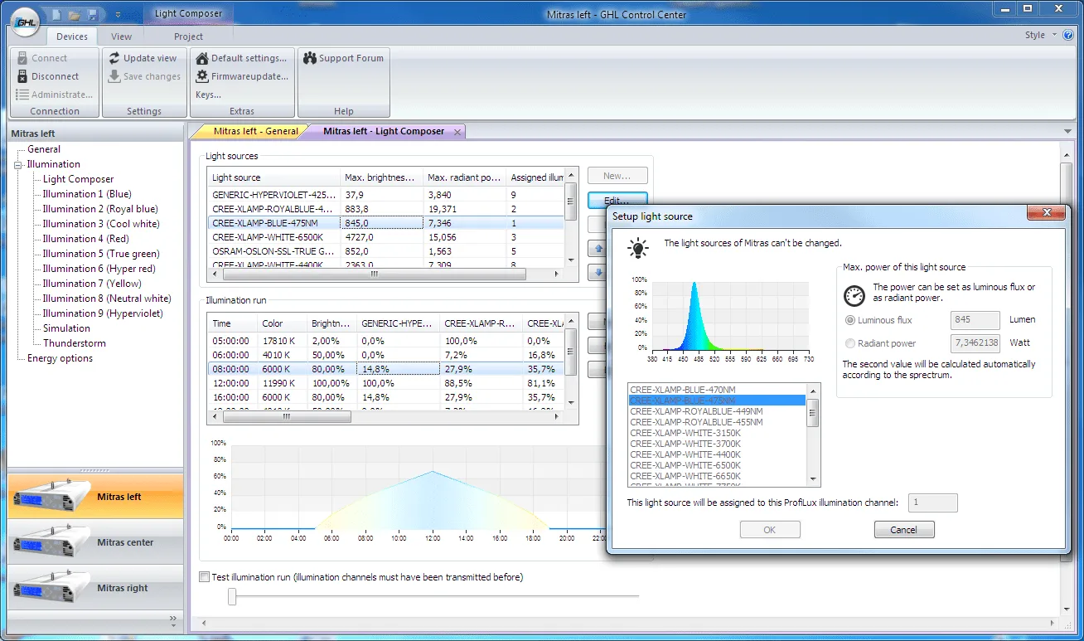Open the Support Forum icon
The image size is (1084, 641).
[x=310, y=58]
